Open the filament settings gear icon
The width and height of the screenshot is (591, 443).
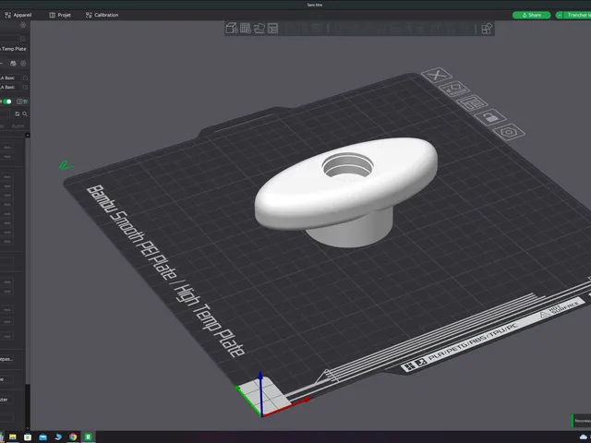(23, 64)
